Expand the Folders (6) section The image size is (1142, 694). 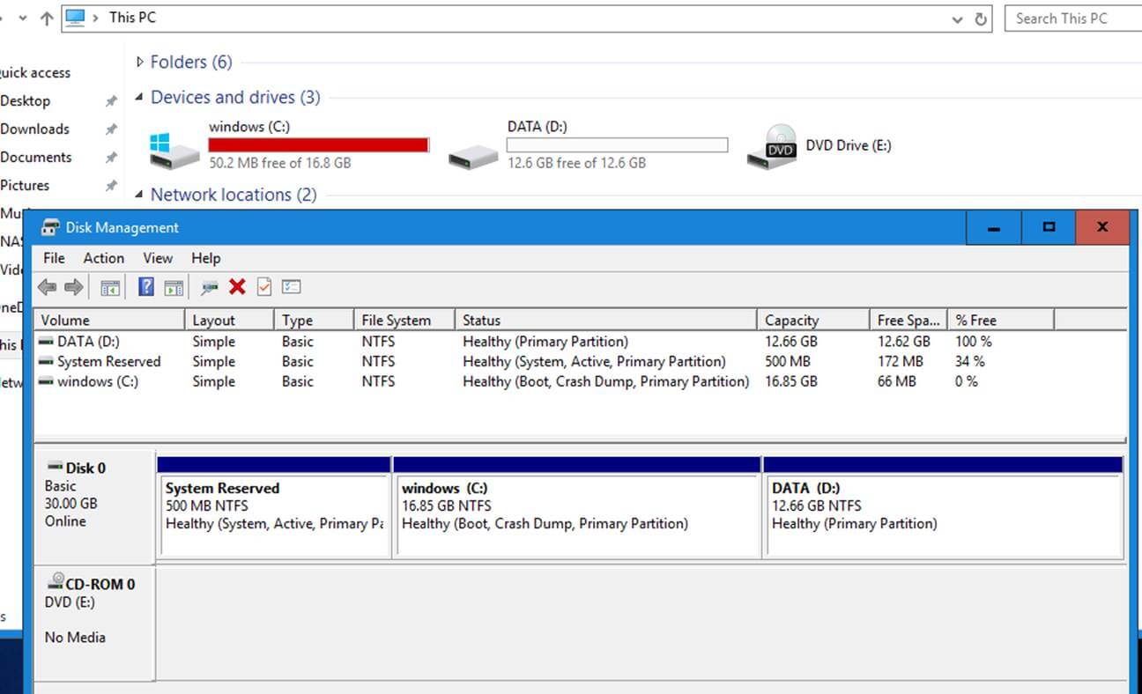click(x=139, y=62)
